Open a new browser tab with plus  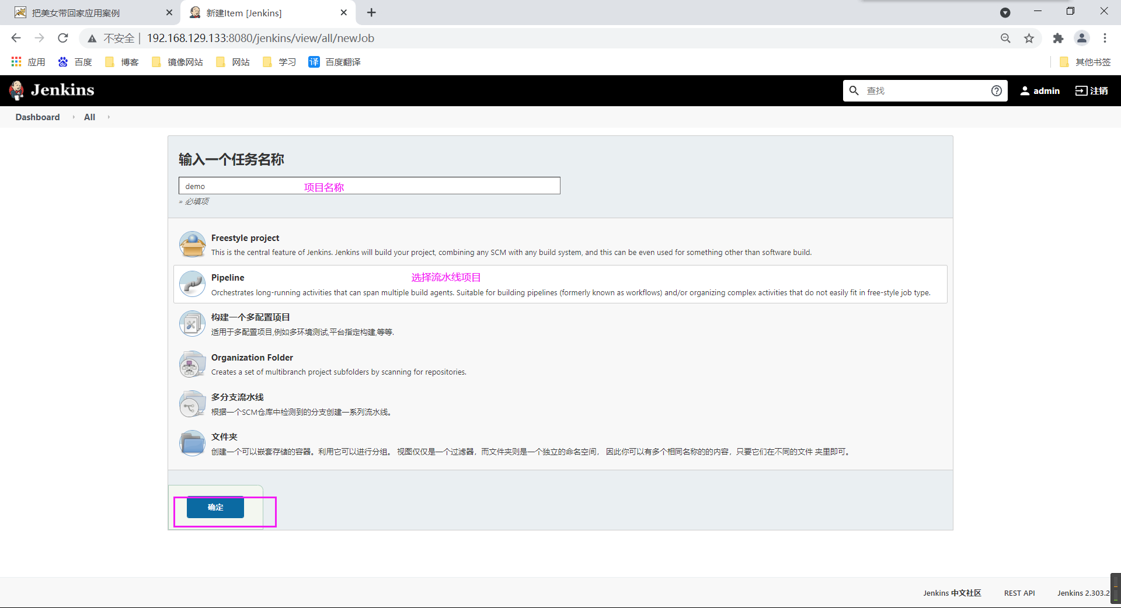tap(371, 12)
